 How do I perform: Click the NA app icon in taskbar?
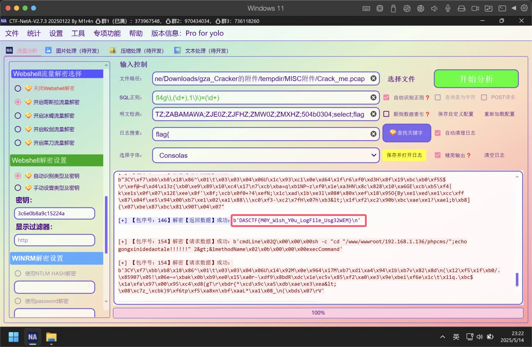pyautogui.click(x=33, y=337)
